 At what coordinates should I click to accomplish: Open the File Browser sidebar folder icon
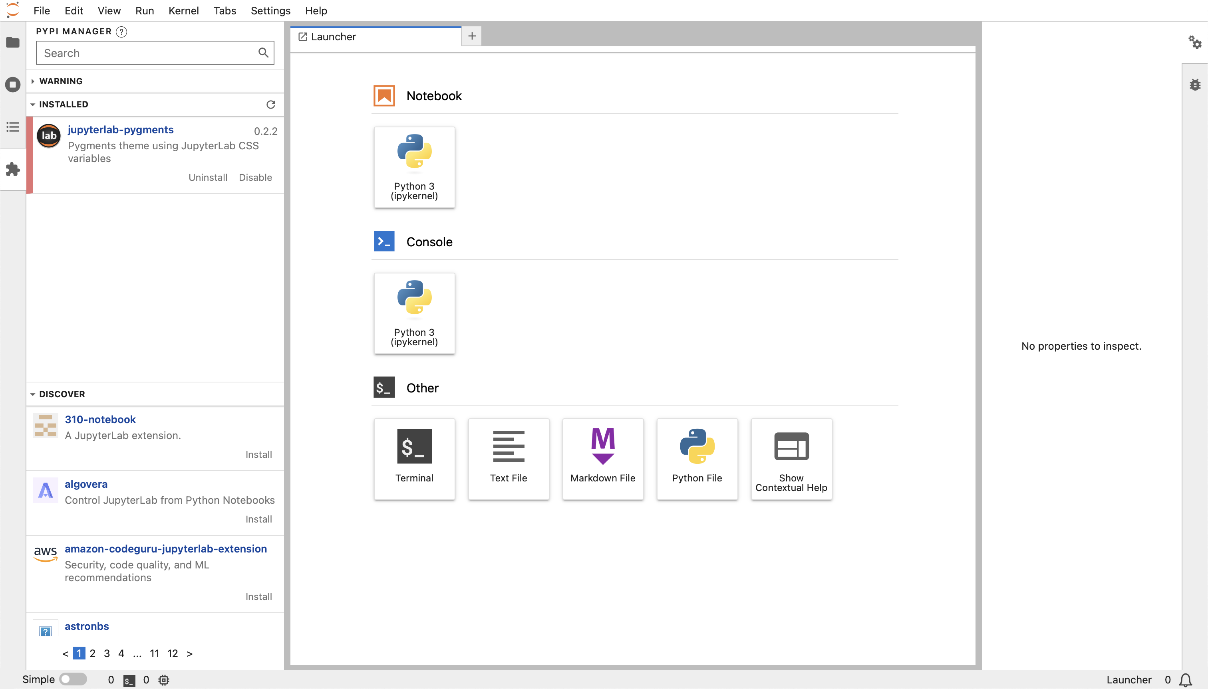pos(13,43)
